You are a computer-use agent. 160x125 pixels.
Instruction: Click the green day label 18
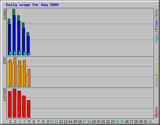click(x=89, y=122)
